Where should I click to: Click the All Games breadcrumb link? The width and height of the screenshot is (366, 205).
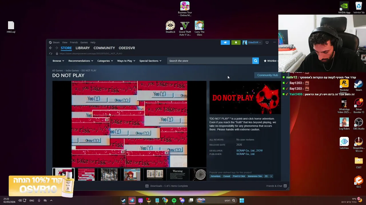tap(57, 71)
